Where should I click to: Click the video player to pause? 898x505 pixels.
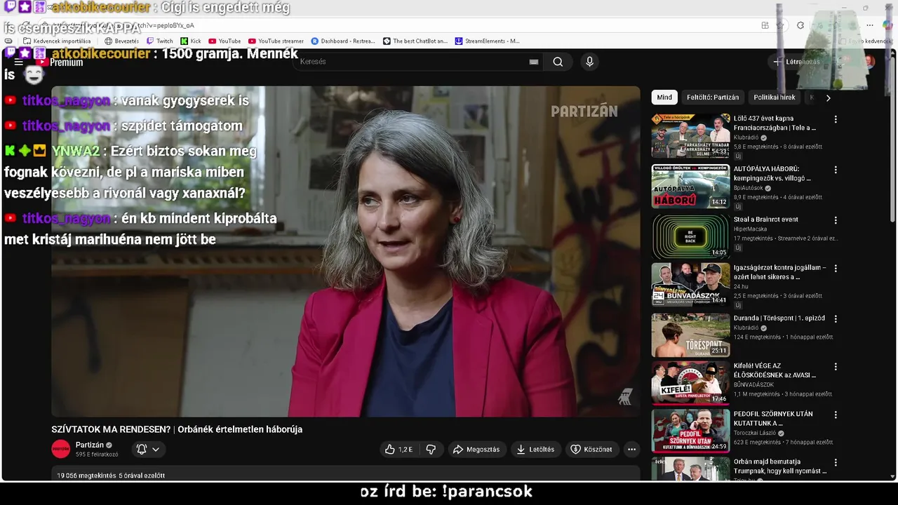[345, 251]
